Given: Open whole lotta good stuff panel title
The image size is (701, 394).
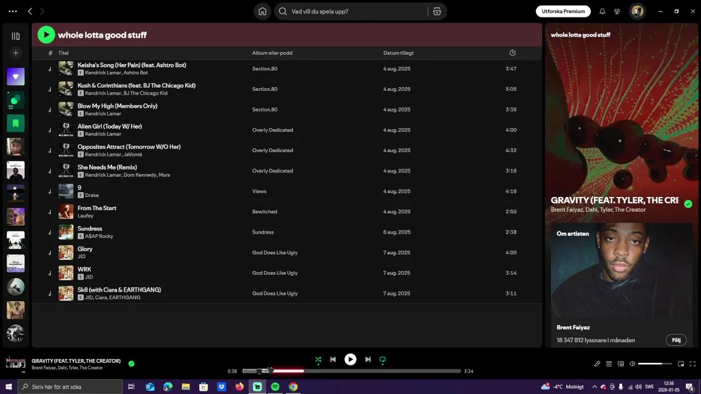Looking at the screenshot, I should [x=581, y=35].
